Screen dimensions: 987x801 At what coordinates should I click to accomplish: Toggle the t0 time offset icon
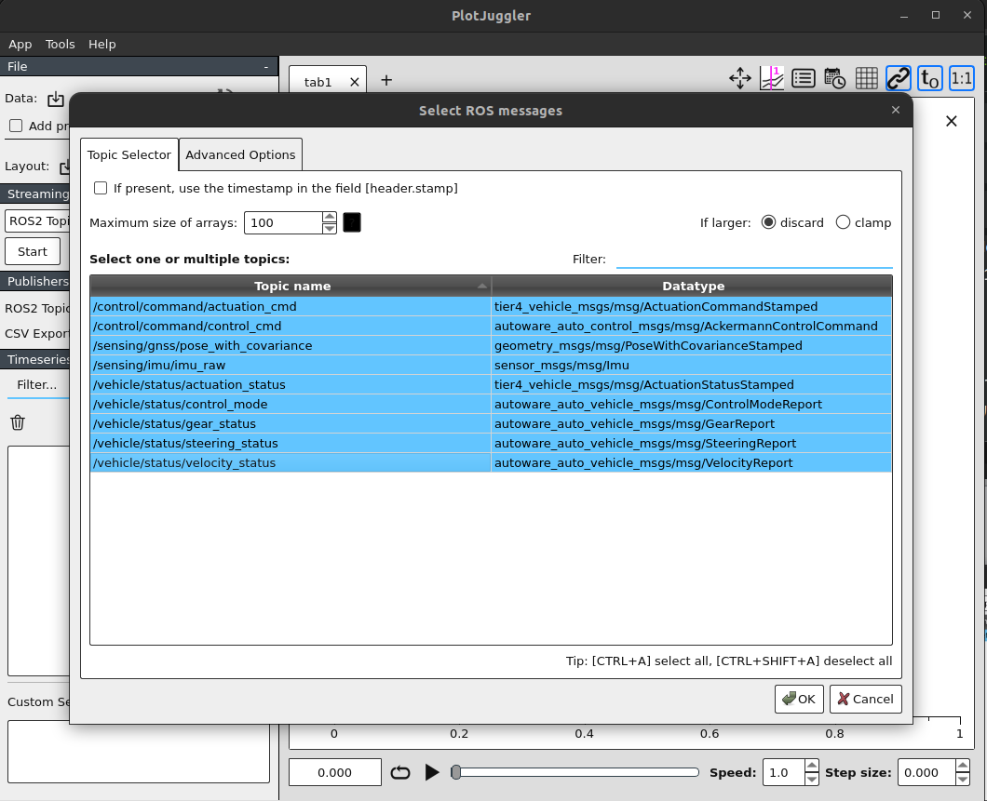coord(929,78)
